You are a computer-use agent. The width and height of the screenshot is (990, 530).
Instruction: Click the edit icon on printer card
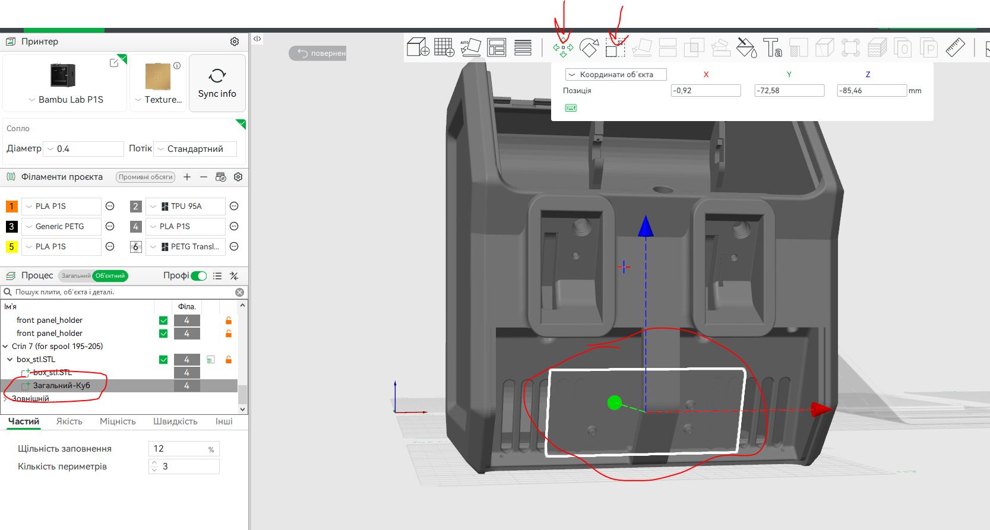[x=114, y=62]
